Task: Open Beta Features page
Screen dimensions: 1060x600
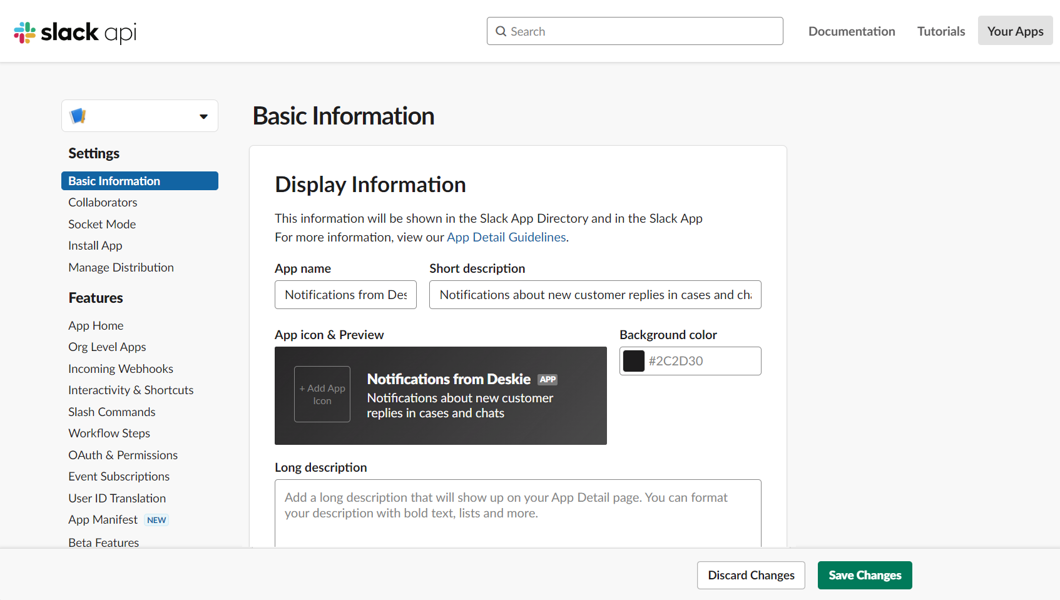Action: coord(103,542)
